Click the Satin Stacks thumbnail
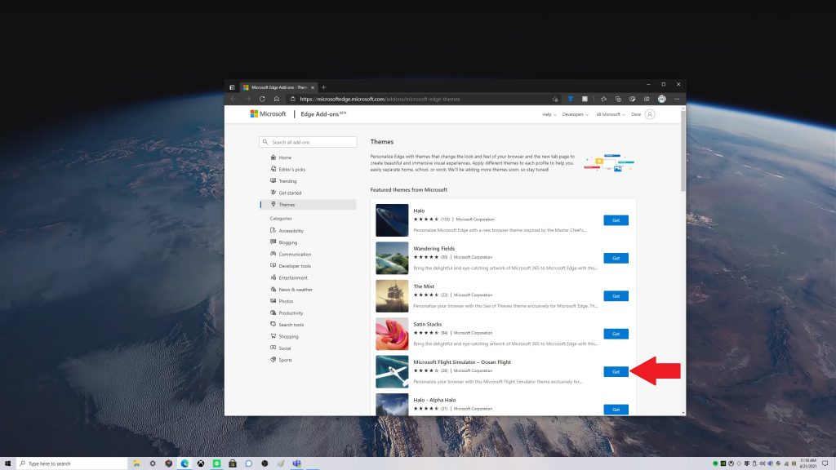 tap(392, 334)
